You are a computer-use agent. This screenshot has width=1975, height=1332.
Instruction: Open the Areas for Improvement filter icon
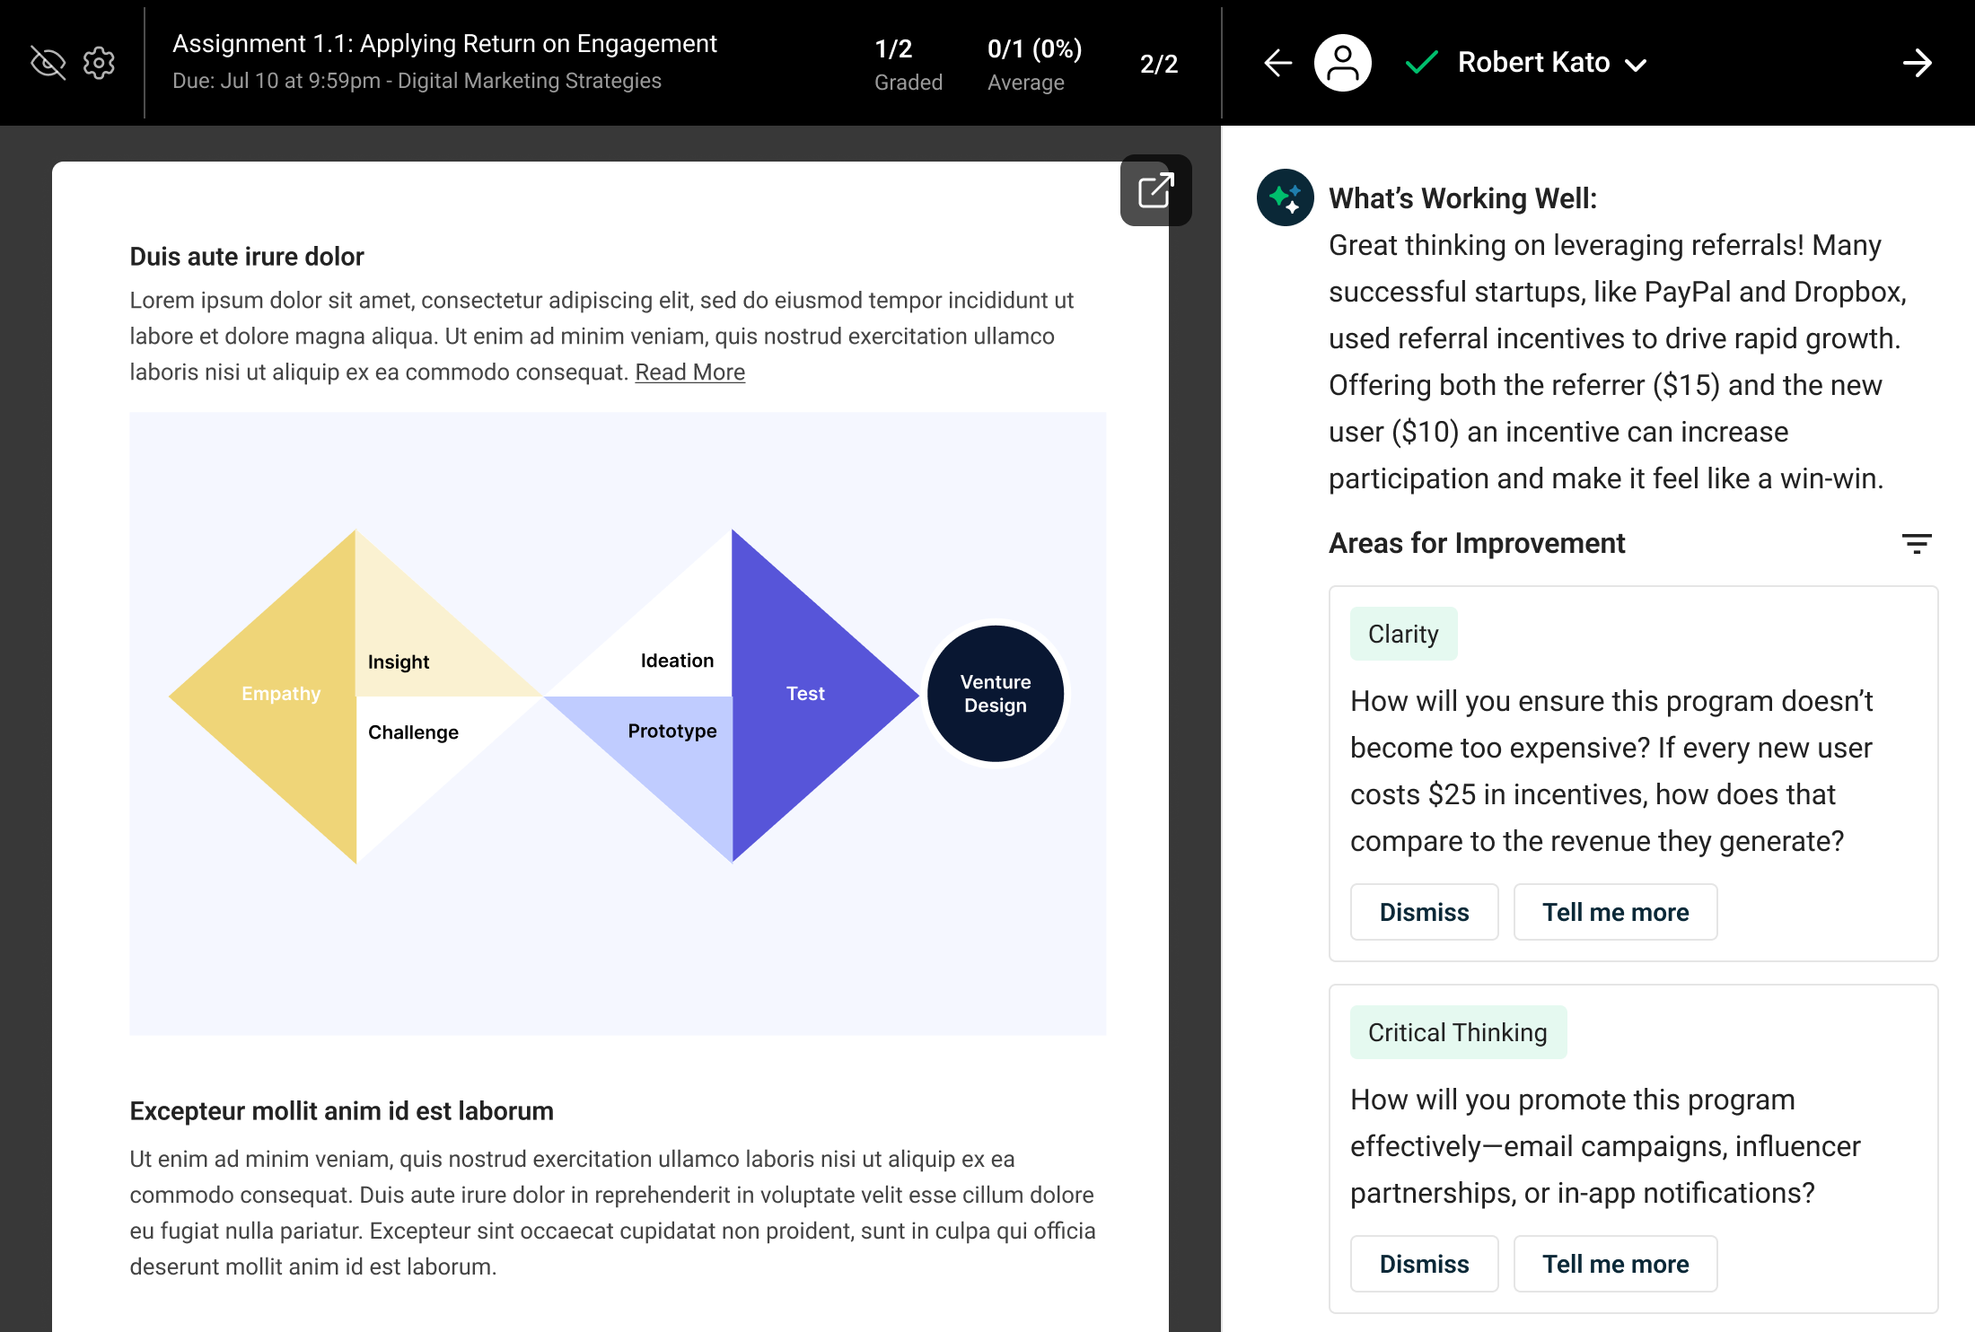[x=1916, y=543]
